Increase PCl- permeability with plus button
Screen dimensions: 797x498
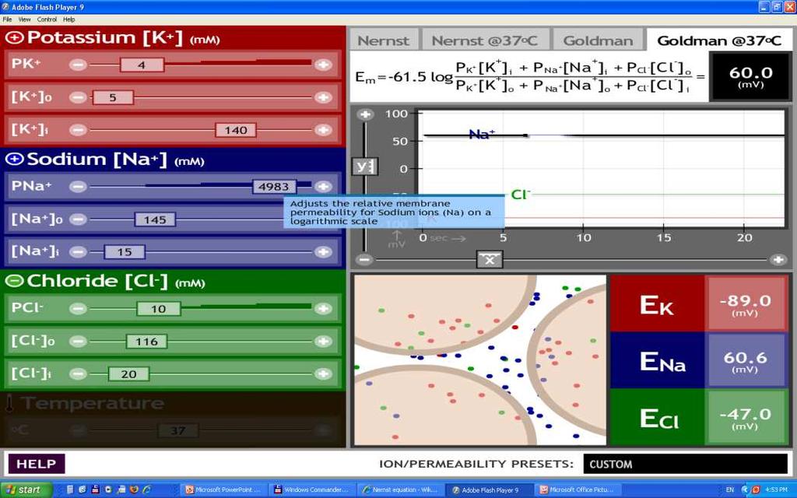pyautogui.click(x=323, y=309)
